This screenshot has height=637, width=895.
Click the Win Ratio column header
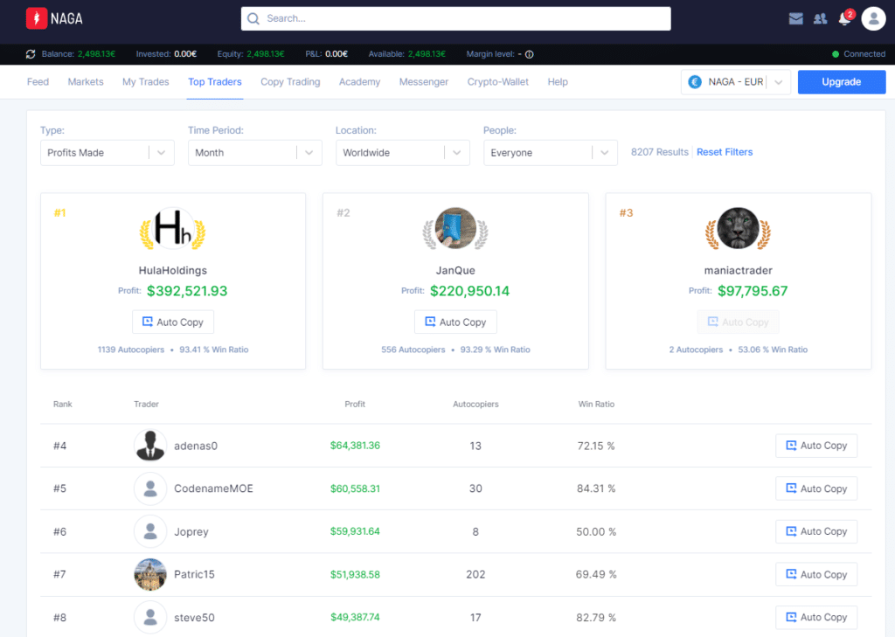coord(596,404)
